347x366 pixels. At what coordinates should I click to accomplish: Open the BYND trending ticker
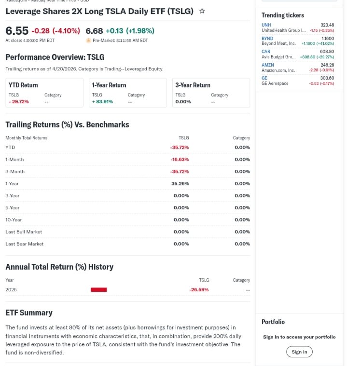coord(267,38)
